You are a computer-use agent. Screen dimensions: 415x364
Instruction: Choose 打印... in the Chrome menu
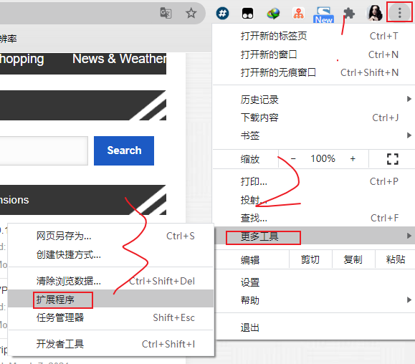pyautogui.click(x=313, y=182)
